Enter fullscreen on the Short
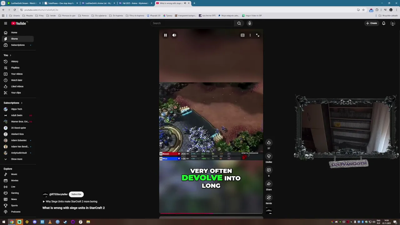 tap(257, 35)
